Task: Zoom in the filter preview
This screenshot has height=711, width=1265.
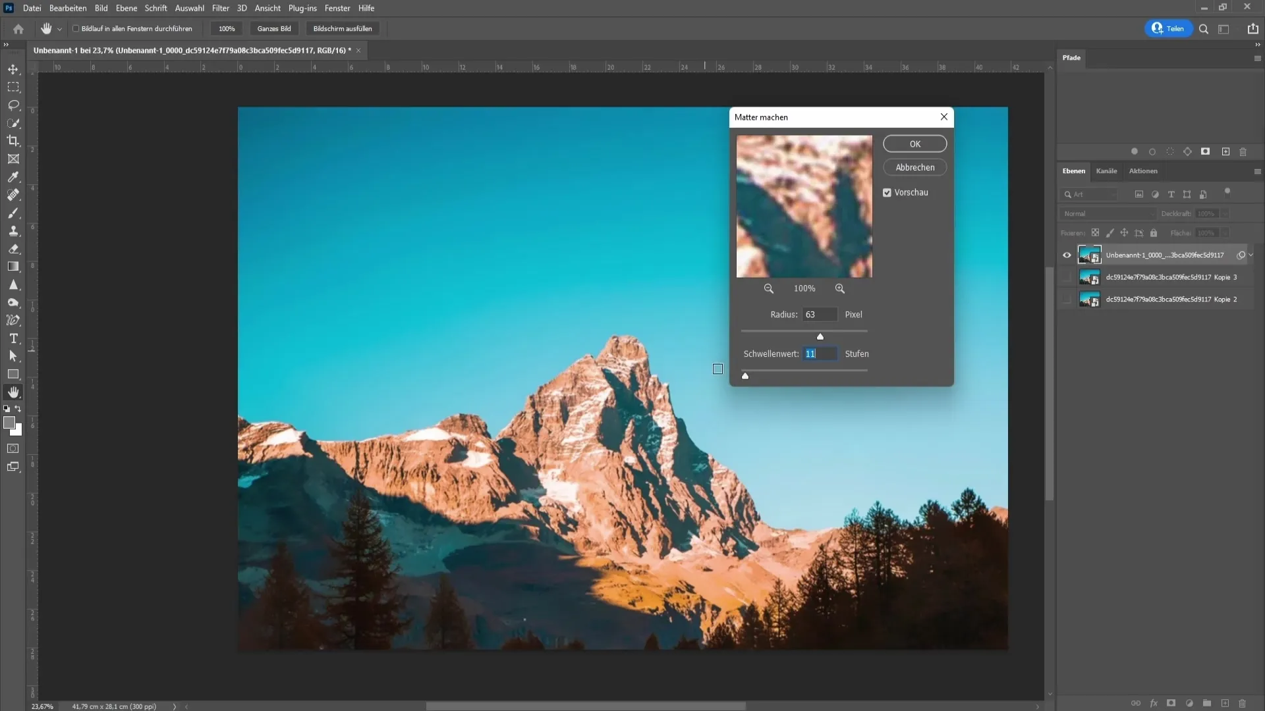Action: tap(840, 288)
